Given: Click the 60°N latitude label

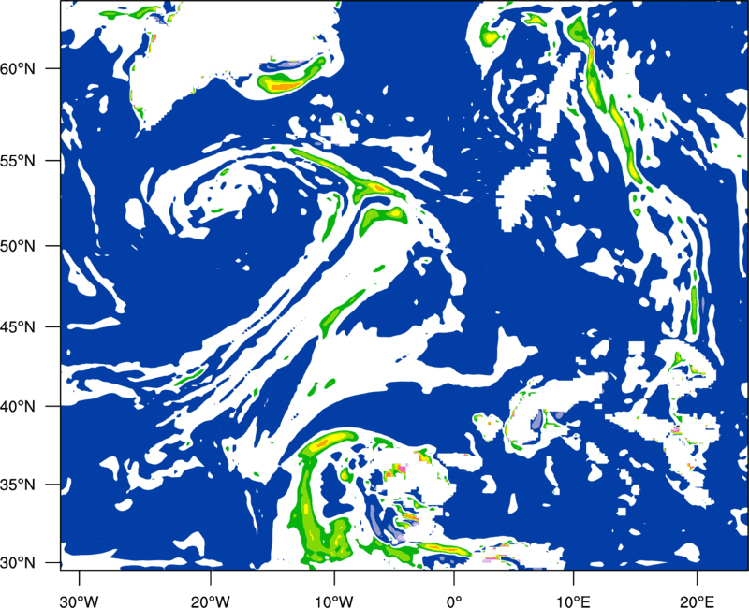Looking at the screenshot, I should click(x=18, y=69).
